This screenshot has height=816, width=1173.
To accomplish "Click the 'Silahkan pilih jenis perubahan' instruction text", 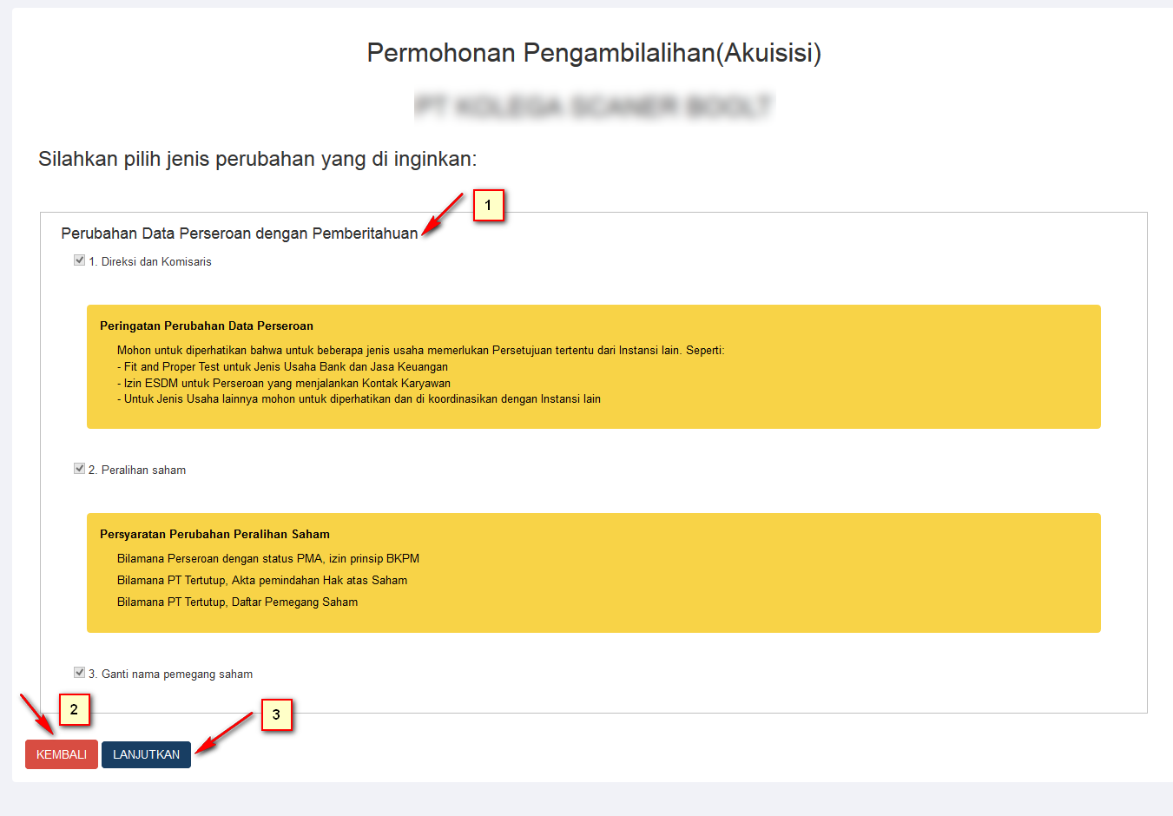I will [x=257, y=160].
